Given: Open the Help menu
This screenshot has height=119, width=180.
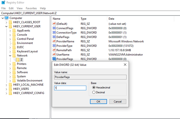Looking at the screenshot, I should 43,8.
